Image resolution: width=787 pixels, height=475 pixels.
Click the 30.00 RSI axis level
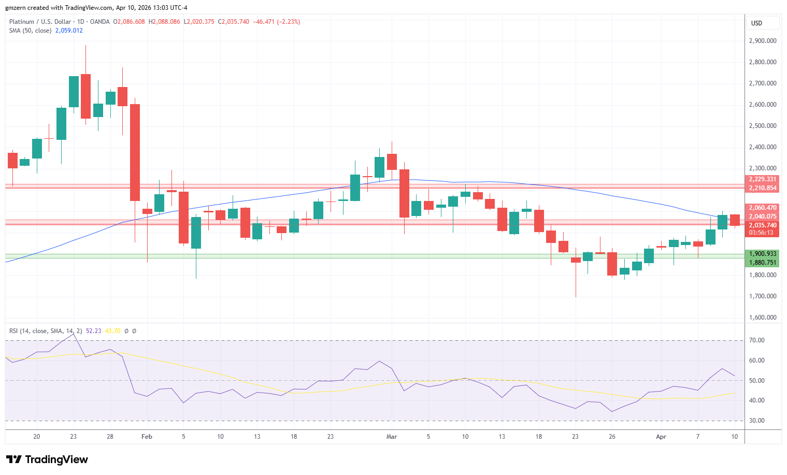tap(757, 421)
